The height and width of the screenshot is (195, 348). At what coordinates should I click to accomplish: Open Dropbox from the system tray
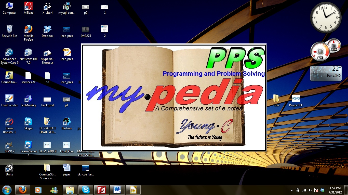click(x=322, y=190)
